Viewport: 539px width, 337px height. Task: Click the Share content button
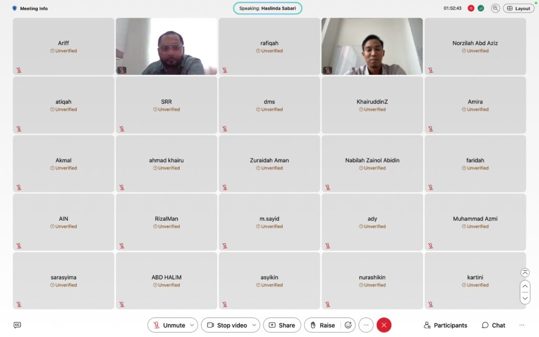click(x=282, y=325)
